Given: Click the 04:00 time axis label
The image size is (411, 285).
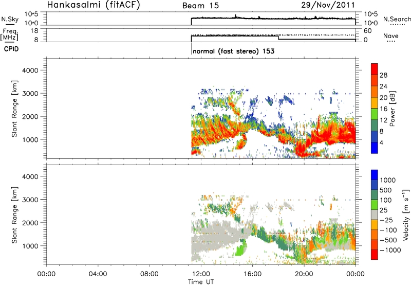Looking at the screenshot, I should pos(98,274).
